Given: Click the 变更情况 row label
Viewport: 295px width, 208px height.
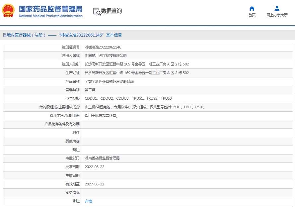Looking at the screenshot, I should 72,193.
